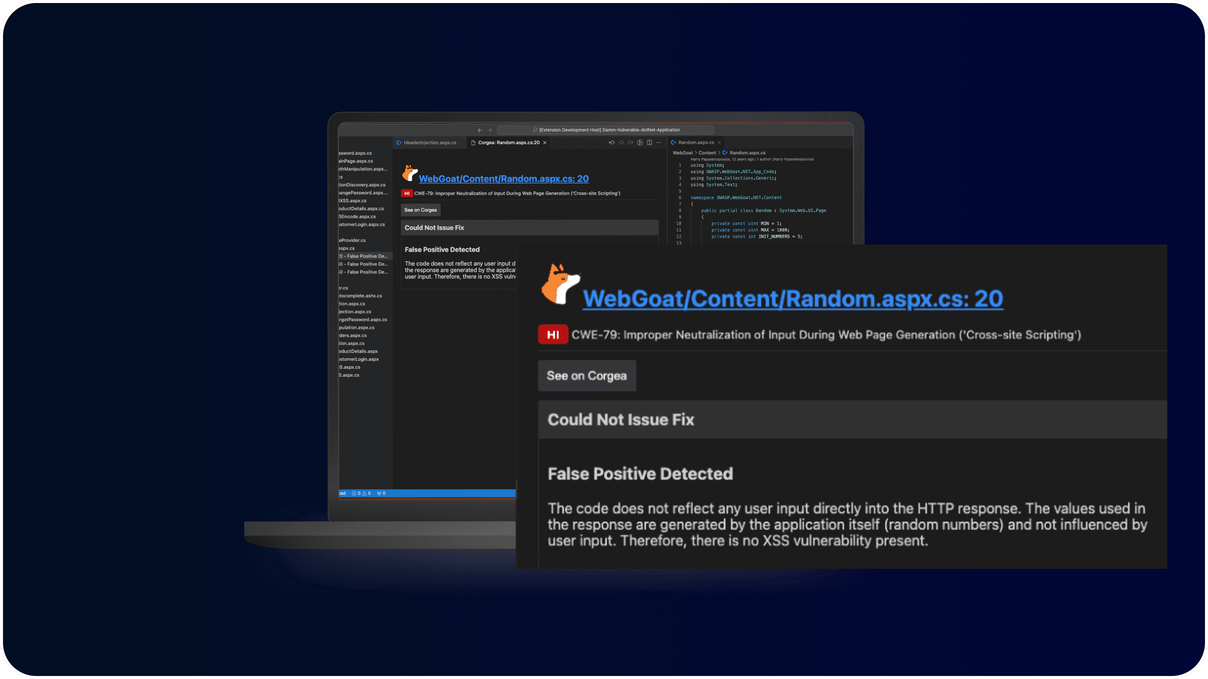Close the Corgea: Random.aspx.cs:20 tab
Viewport: 1208px width, 679px height.
coord(545,143)
